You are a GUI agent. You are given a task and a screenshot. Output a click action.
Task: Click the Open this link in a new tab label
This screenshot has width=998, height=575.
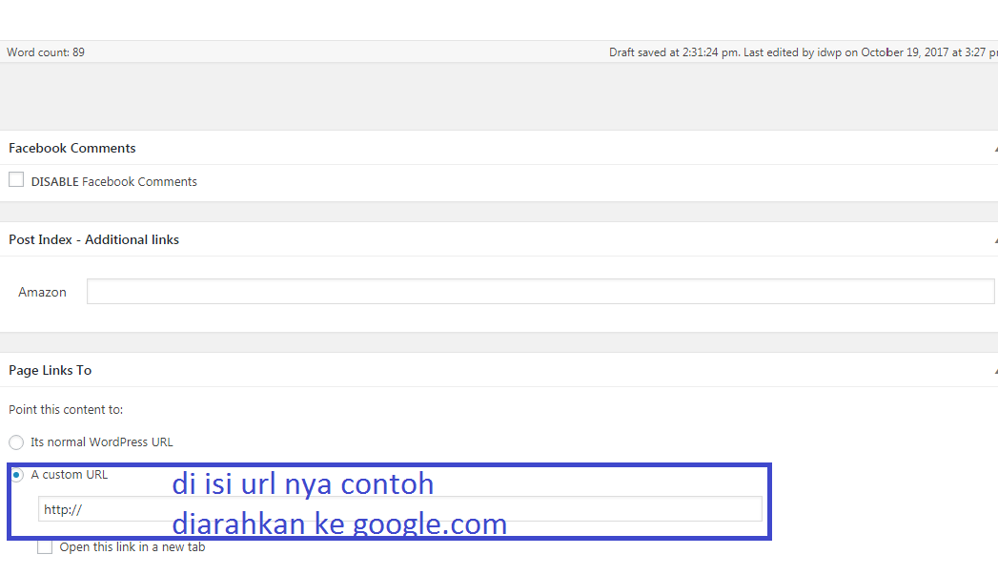point(132,547)
